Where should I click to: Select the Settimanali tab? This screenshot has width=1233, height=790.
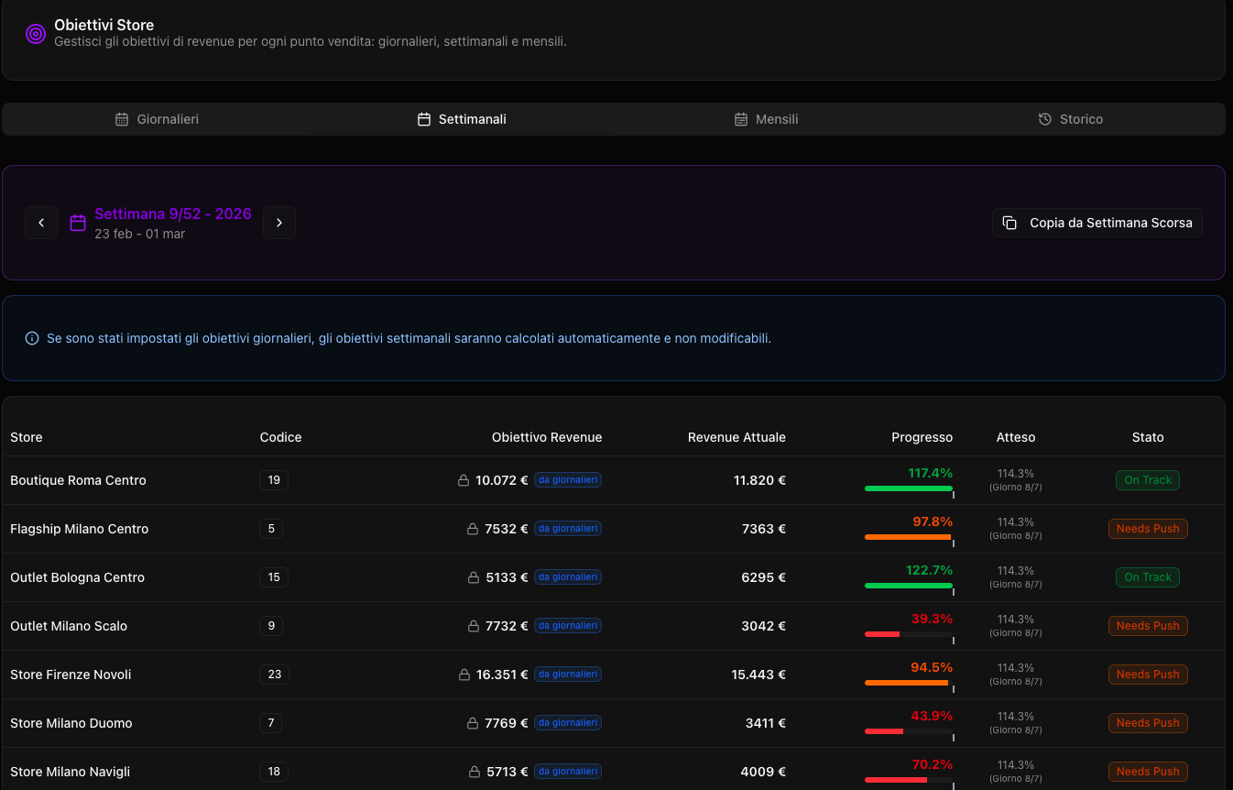462,119
